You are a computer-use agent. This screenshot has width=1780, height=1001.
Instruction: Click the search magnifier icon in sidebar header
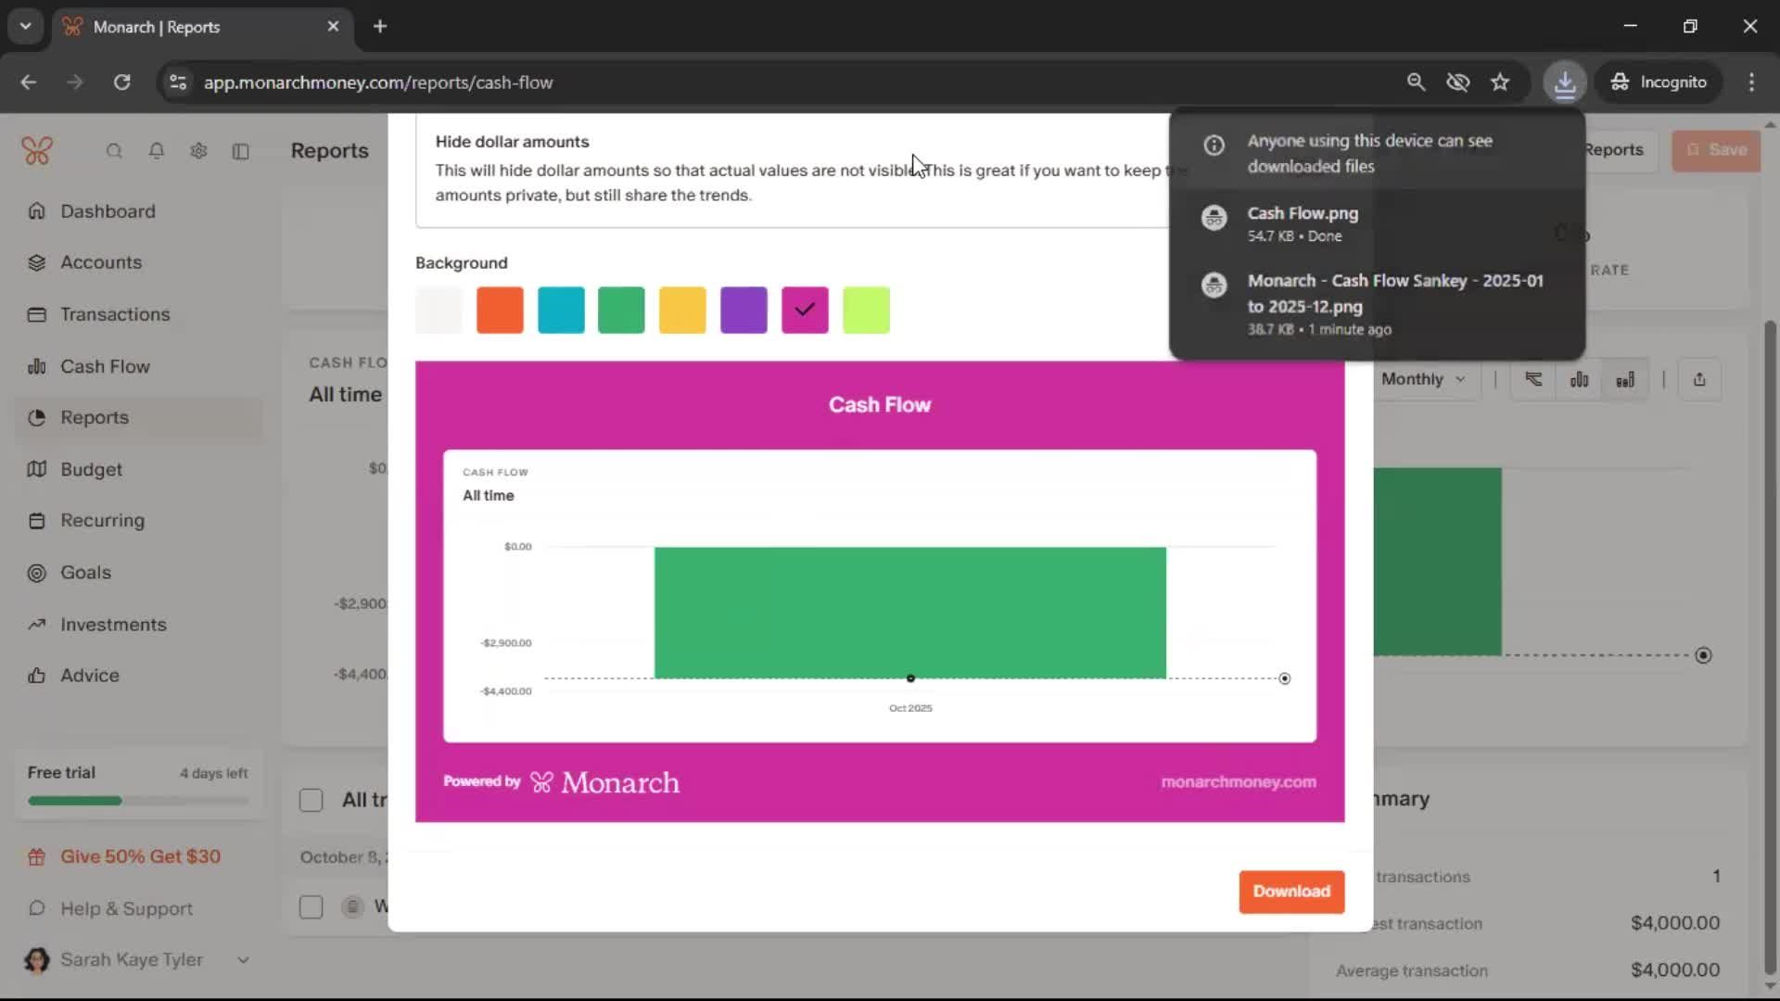[114, 151]
